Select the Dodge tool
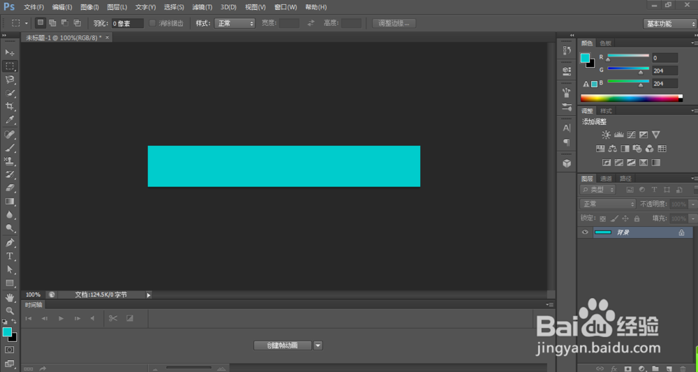698x372 pixels. click(x=10, y=228)
